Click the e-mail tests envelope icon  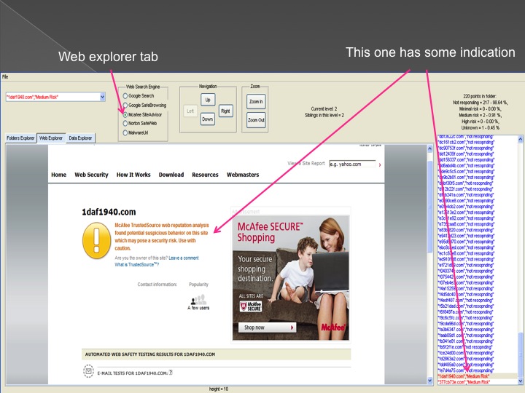88,371
